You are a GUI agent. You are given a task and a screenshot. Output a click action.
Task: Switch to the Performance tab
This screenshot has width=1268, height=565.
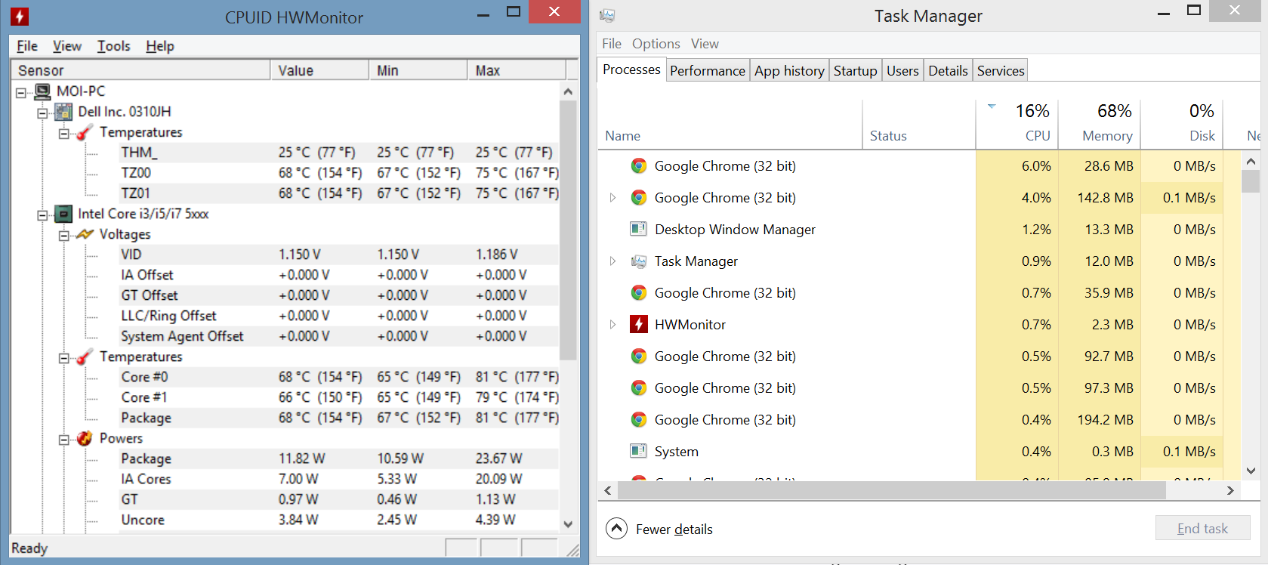point(708,70)
